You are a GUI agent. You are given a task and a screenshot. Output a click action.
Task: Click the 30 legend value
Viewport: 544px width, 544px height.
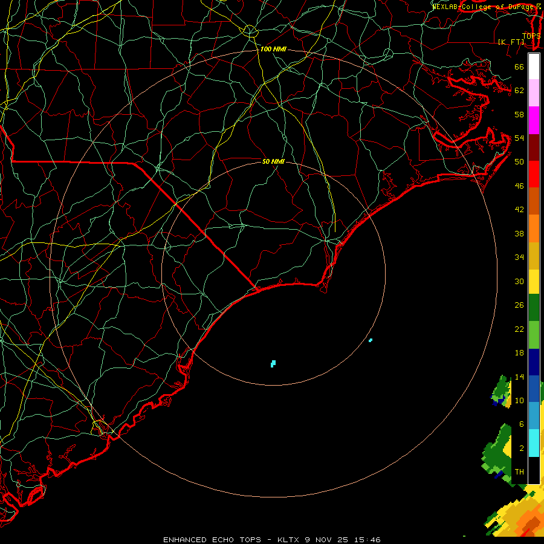point(519,281)
